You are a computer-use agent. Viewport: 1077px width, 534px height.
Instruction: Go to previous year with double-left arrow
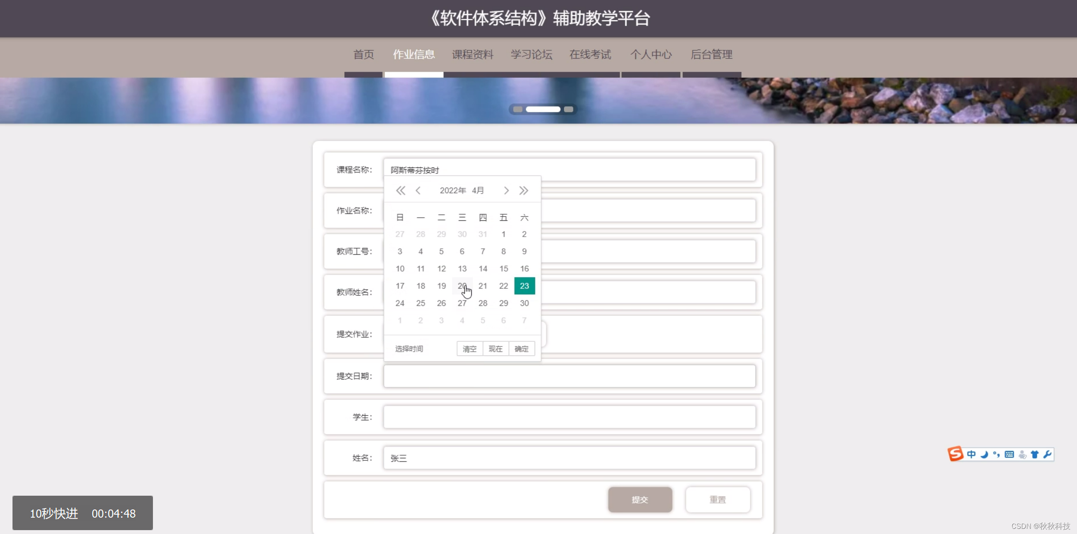click(401, 190)
